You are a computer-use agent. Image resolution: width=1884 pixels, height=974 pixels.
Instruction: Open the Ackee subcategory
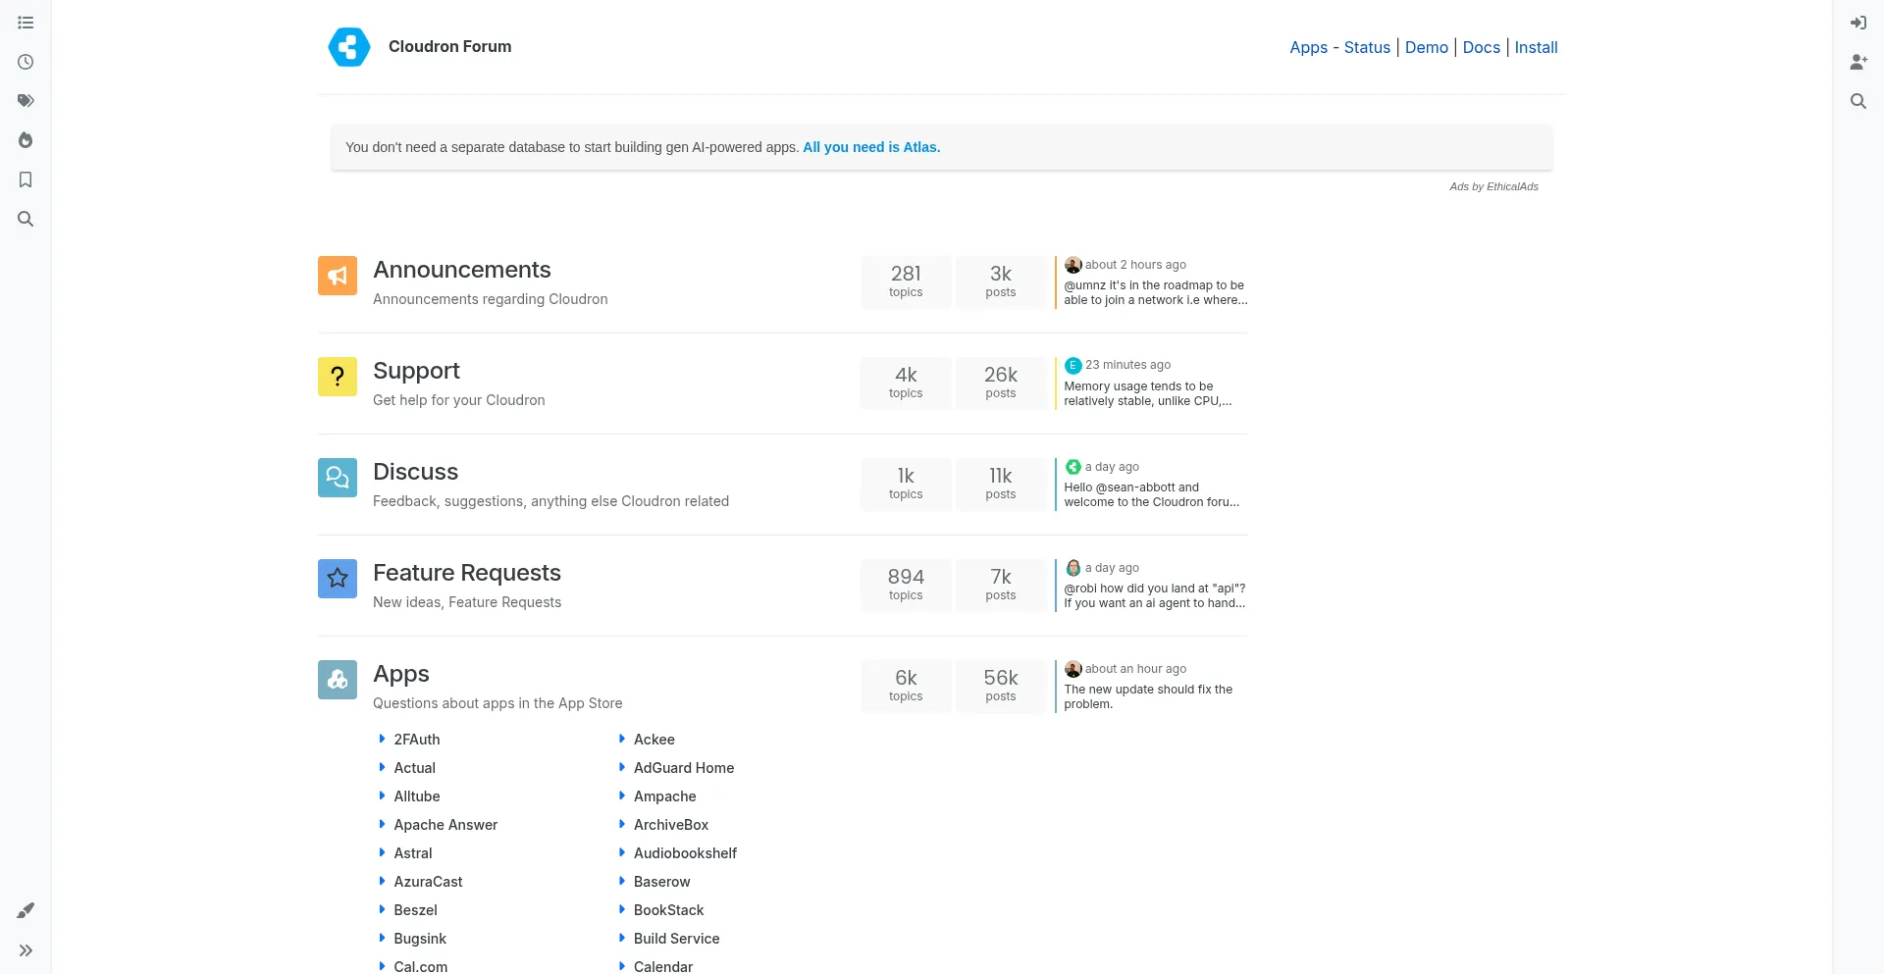tap(654, 740)
